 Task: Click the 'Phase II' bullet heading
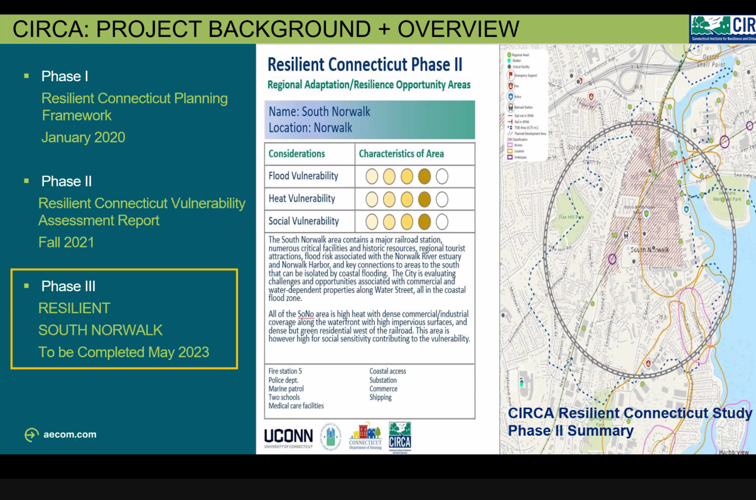point(67,181)
